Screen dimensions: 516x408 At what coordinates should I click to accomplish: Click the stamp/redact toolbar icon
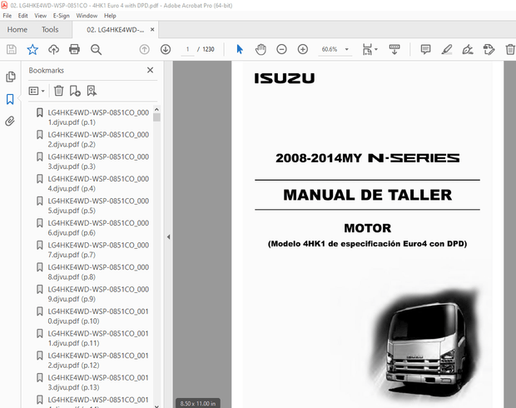pos(489,49)
